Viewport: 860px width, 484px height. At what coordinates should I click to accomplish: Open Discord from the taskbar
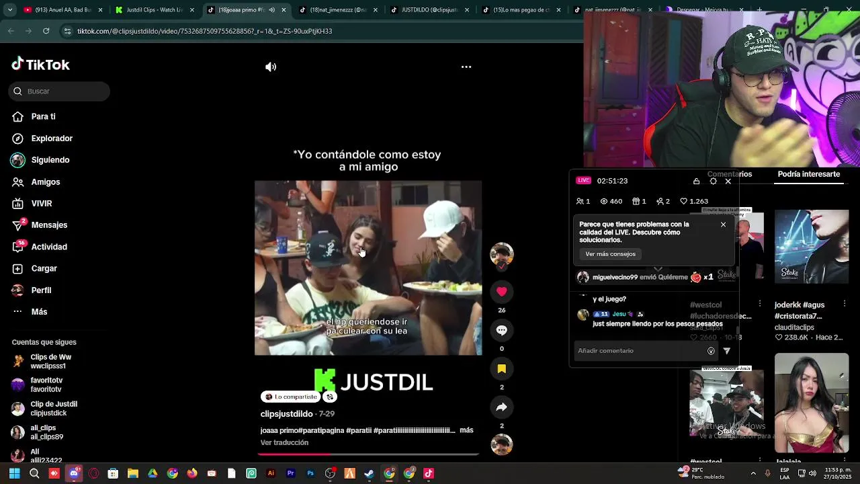(x=74, y=473)
